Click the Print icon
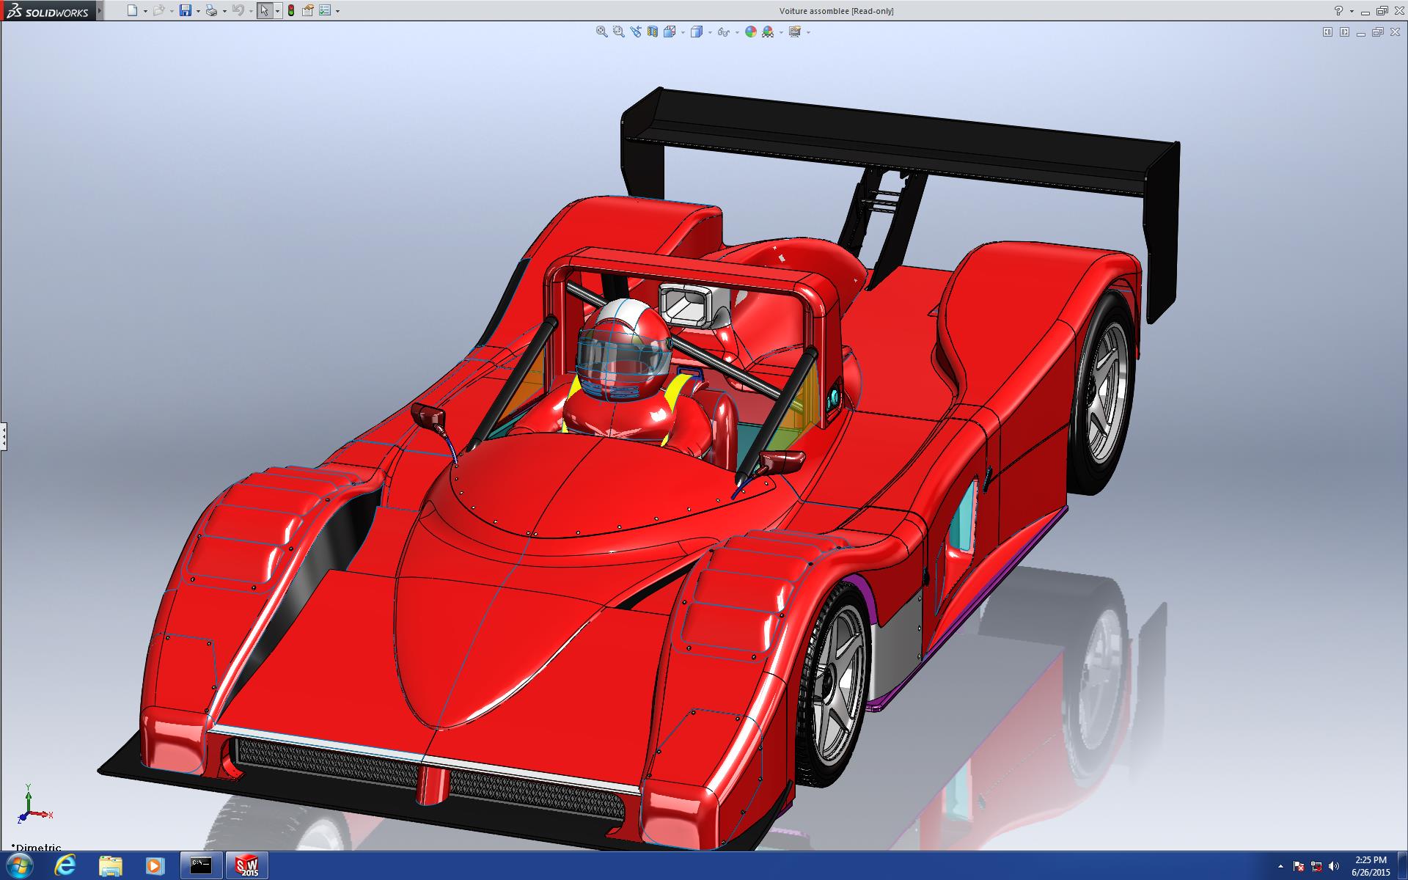The height and width of the screenshot is (880, 1408). click(x=211, y=10)
